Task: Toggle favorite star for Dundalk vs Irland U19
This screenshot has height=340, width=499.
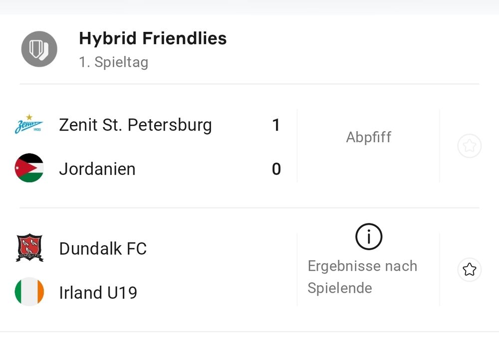Action: click(x=469, y=270)
